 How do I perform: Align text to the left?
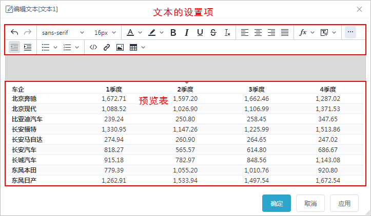tap(245, 32)
